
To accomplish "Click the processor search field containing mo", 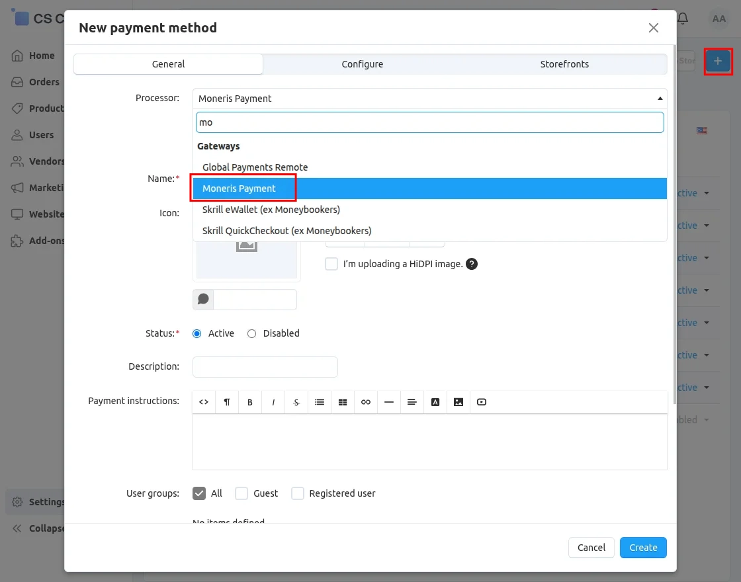I will [x=429, y=122].
